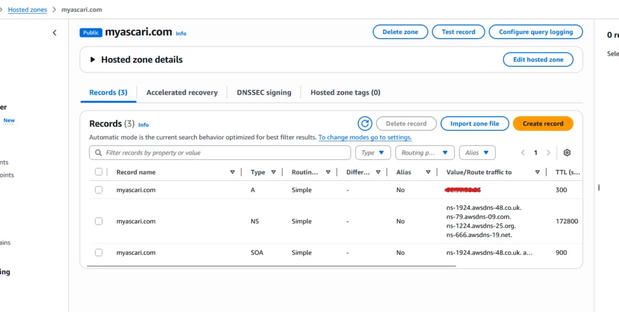Open the Alias filter dropdown

point(477,153)
